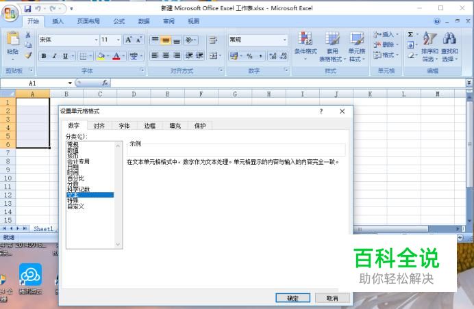Open 套用表格格式 table format gallery
The image size is (474, 309).
pos(332,46)
